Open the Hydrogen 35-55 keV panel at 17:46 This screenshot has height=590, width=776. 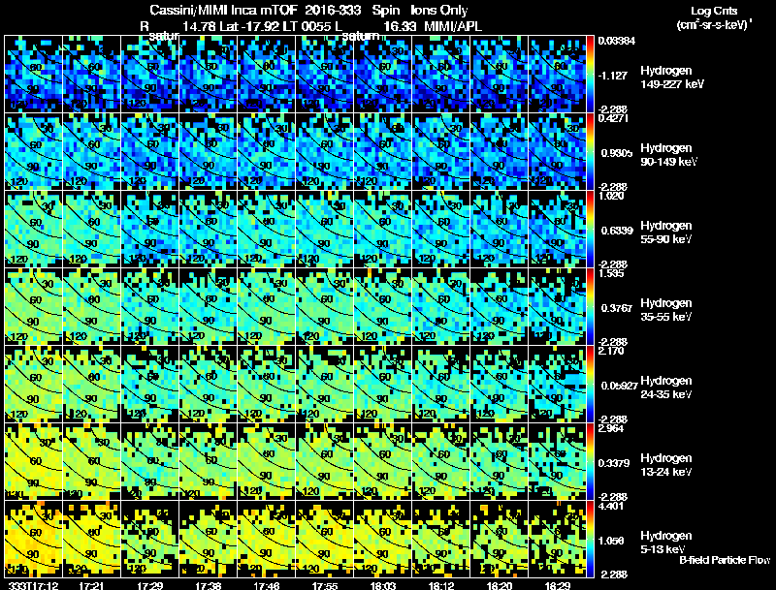[266, 306]
